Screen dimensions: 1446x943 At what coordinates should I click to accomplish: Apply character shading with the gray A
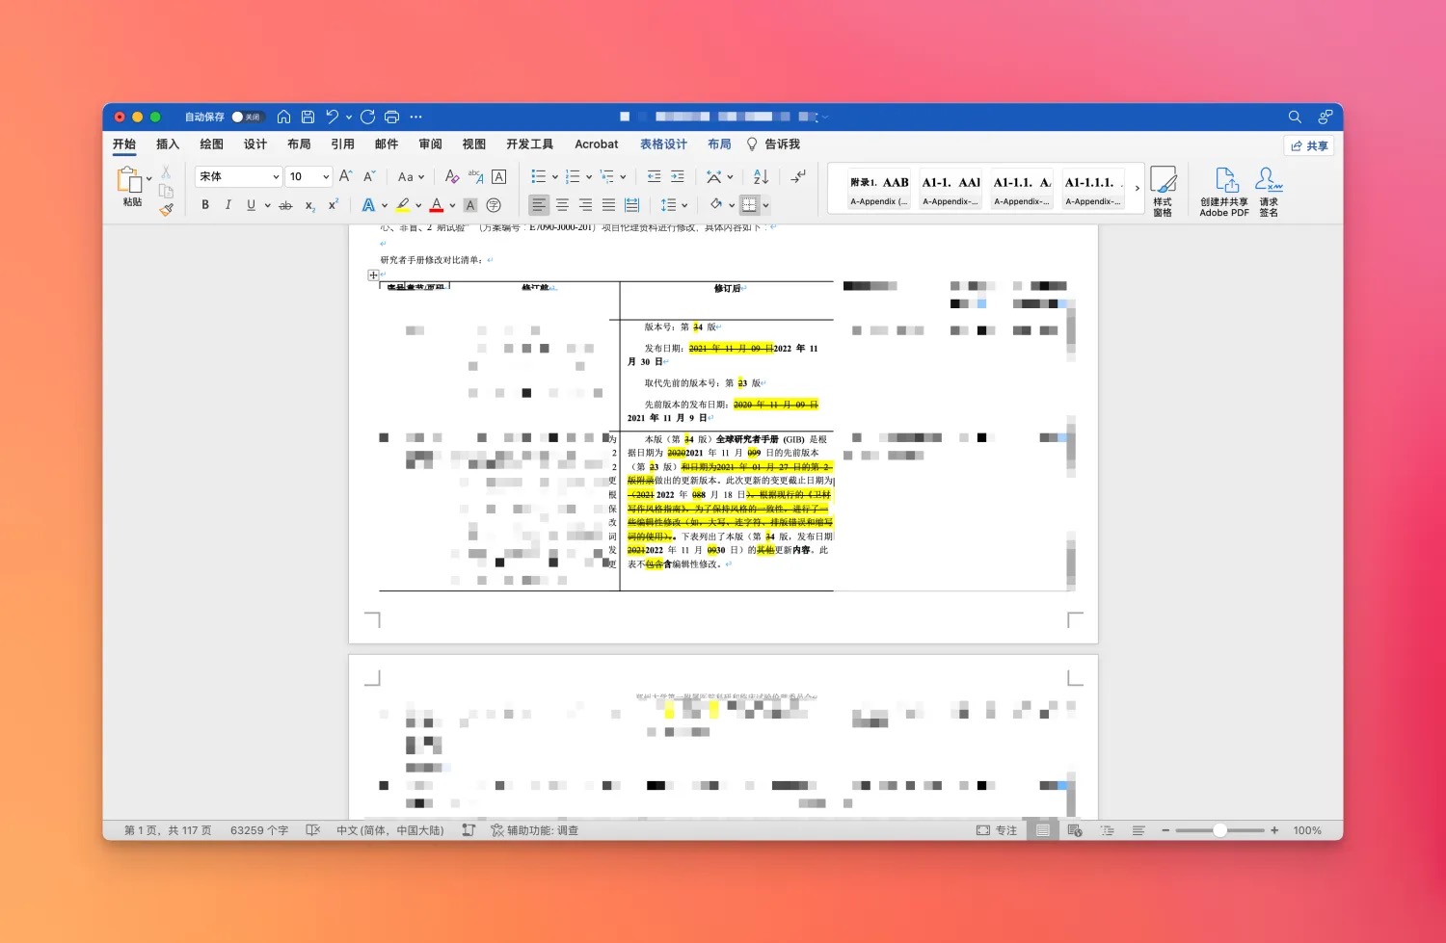470,205
